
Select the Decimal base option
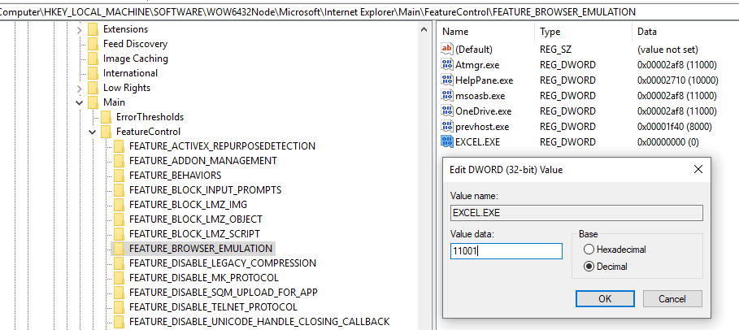(x=589, y=267)
